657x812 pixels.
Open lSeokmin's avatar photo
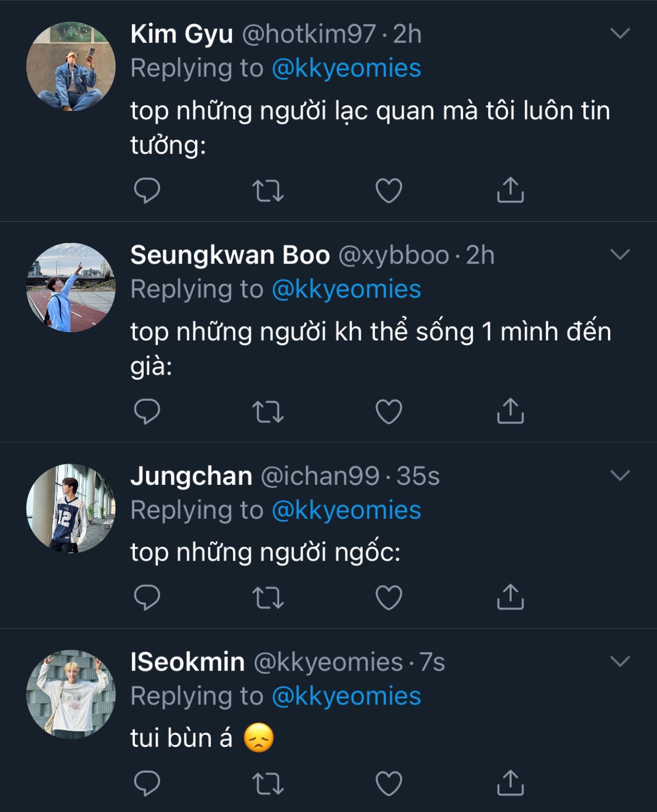[x=71, y=694]
